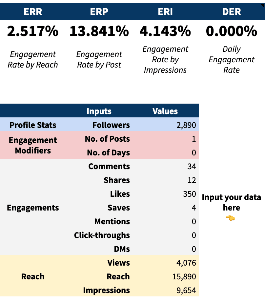Click the note indicator triangle on DER header
This screenshot has height=301, width=265.
[263, 5]
